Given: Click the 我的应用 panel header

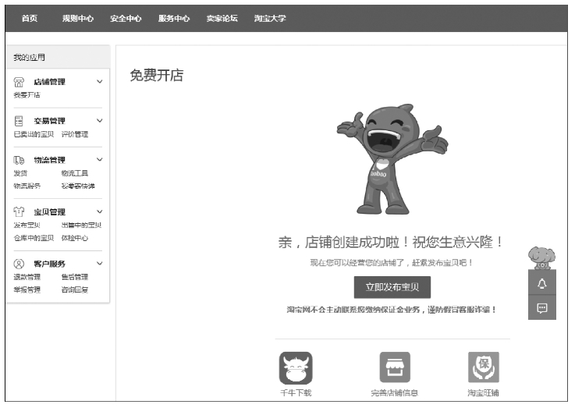Looking at the screenshot, I should (x=59, y=57).
